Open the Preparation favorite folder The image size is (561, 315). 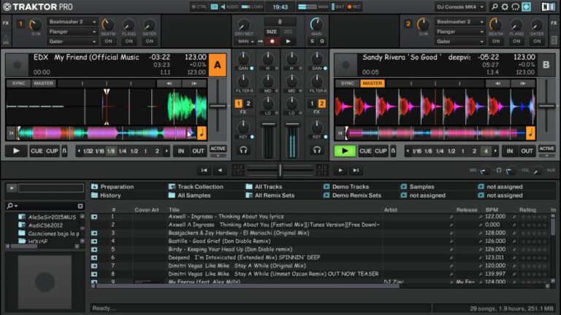112,187
